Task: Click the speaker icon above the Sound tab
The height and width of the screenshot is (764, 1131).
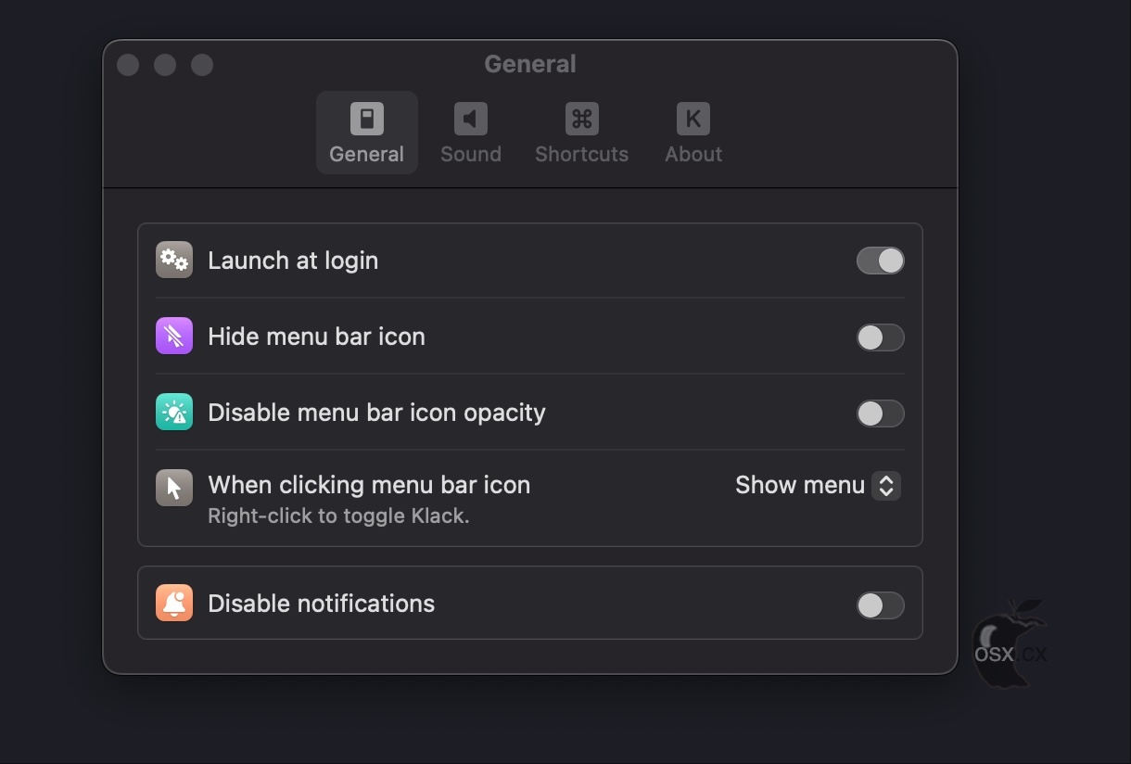Action: pos(470,117)
